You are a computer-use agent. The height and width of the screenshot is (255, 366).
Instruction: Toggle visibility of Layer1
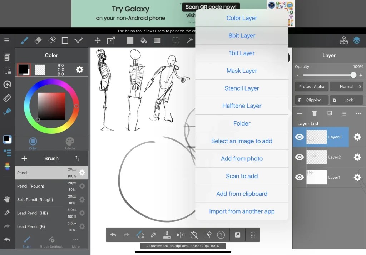point(299,178)
